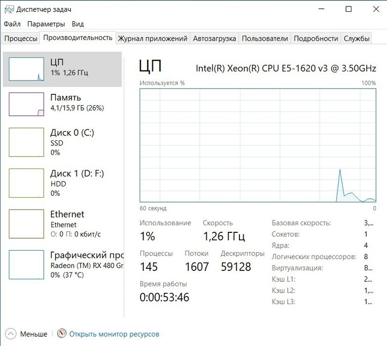Viewport: 387px width, 346px height.
Task: Open the Параметры menu
Action: tap(46, 24)
